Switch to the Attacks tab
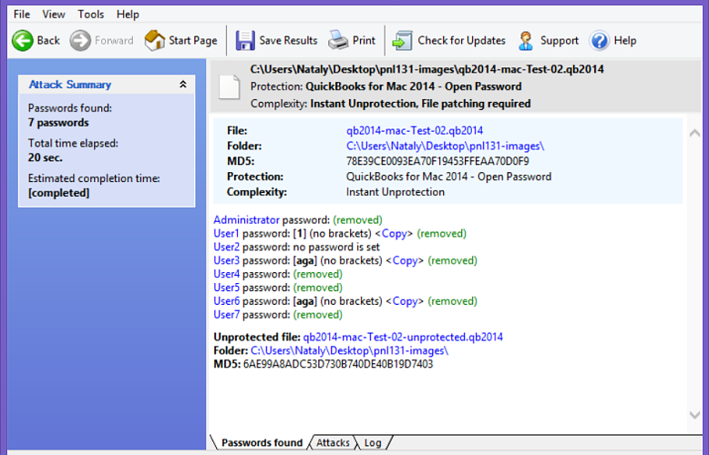 pos(333,443)
